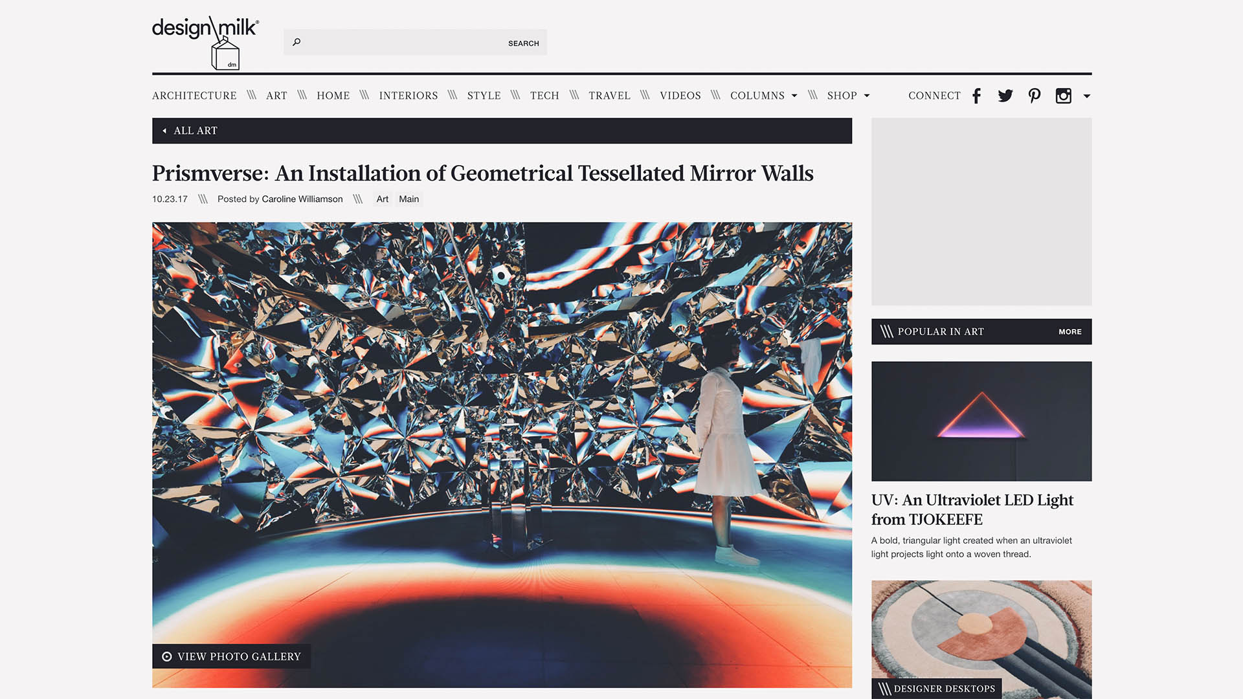This screenshot has height=699, width=1243.
Task: Click the Connect label
Action: pyautogui.click(x=934, y=96)
